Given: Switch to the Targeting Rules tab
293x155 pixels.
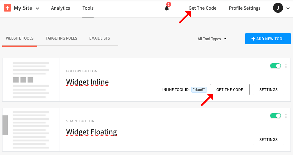Looking at the screenshot, I should (x=61, y=38).
